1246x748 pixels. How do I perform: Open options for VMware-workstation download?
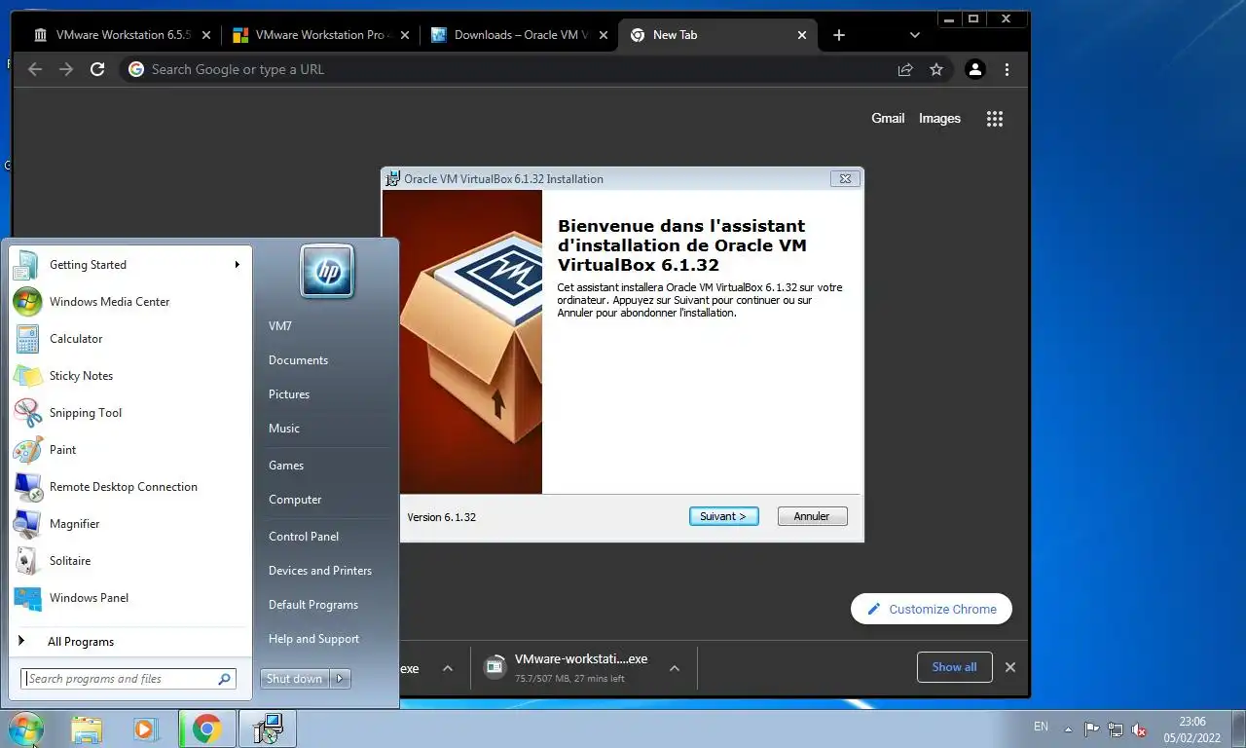click(674, 668)
